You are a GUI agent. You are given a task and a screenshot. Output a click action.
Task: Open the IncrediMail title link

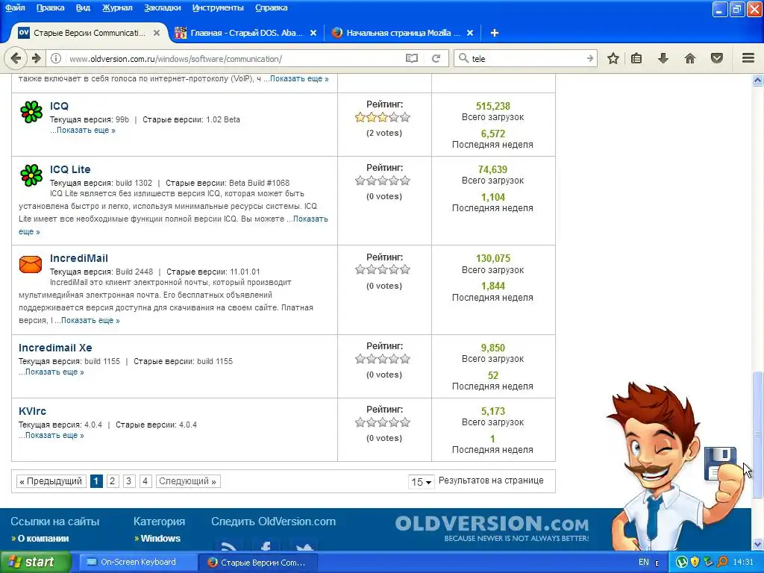(x=79, y=258)
